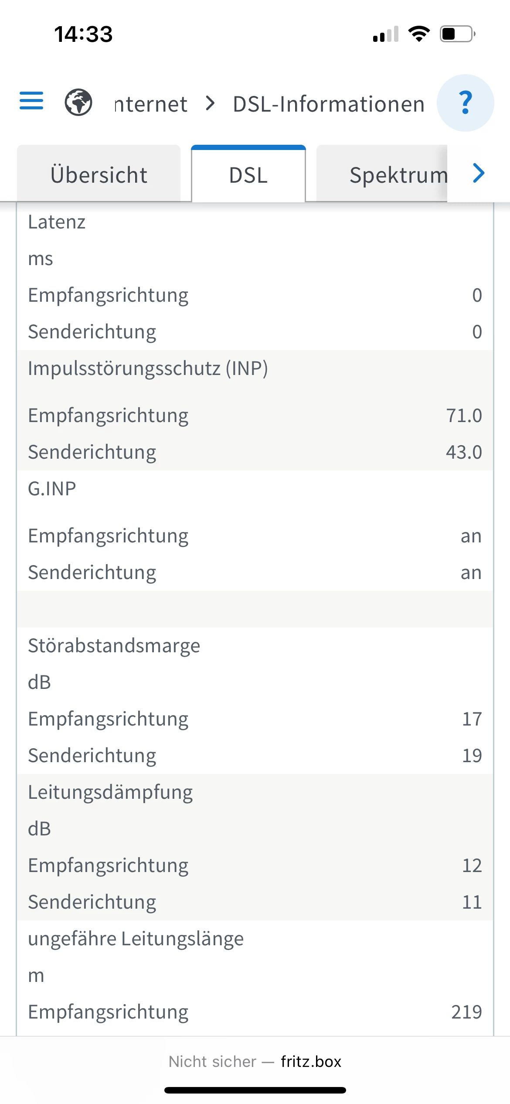
Task: Tap the Internet globe icon
Action: click(78, 102)
